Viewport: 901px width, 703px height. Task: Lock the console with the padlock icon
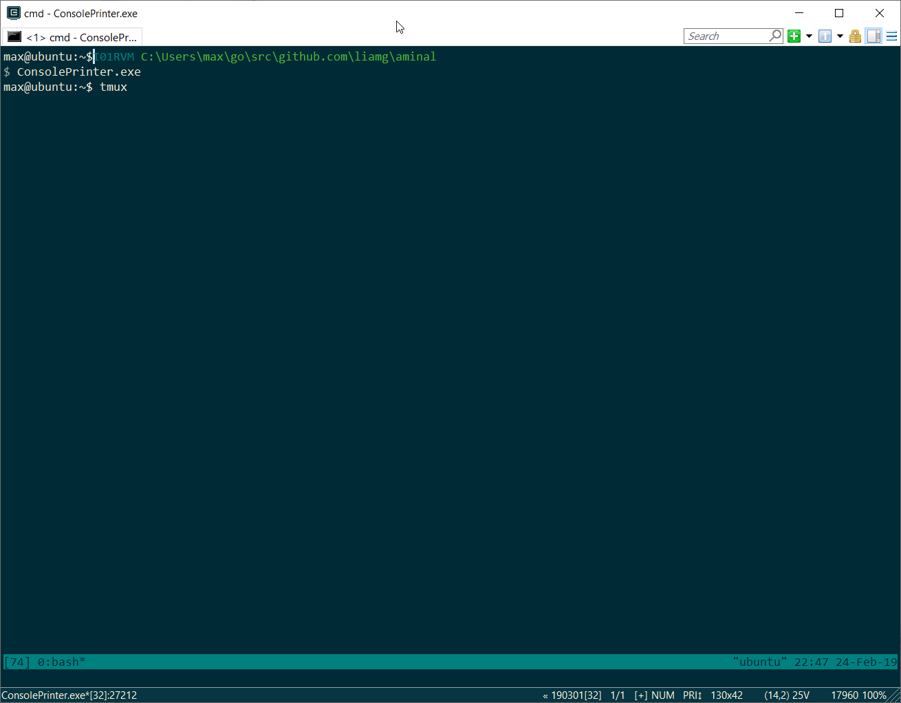(x=855, y=36)
